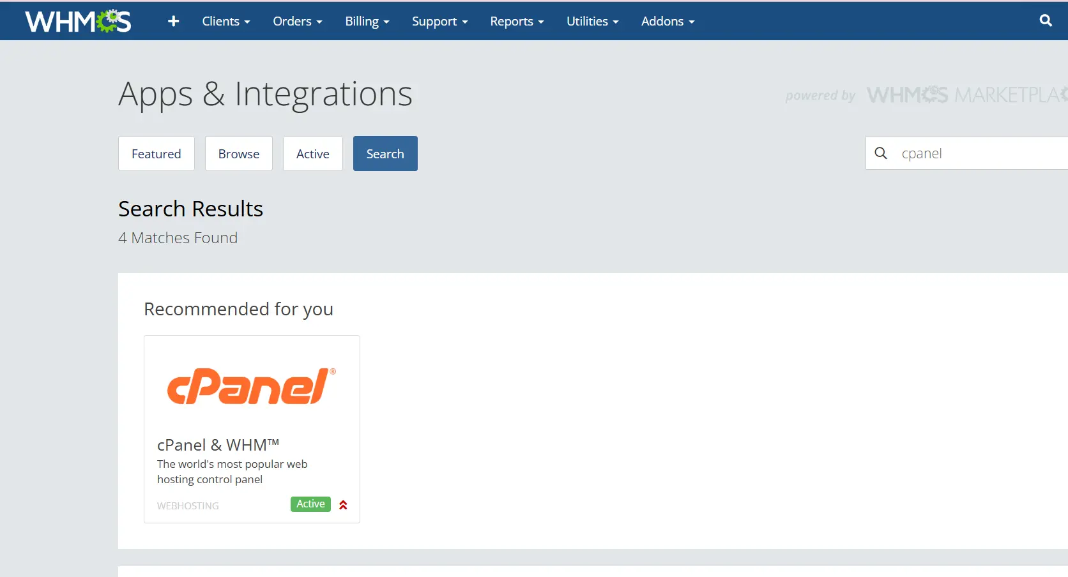Click the green Active badge on cPanel card
The image size is (1068, 577).
(310, 504)
